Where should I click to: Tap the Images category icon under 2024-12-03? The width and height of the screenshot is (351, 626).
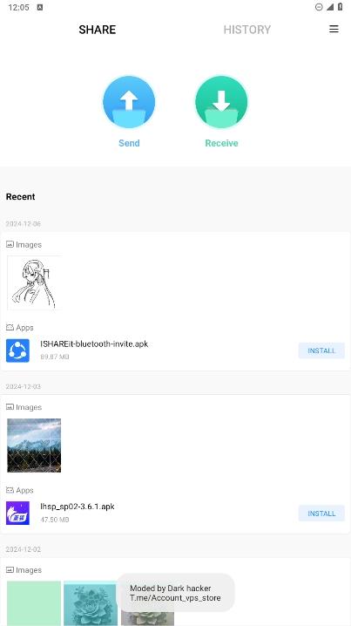click(10, 407)
